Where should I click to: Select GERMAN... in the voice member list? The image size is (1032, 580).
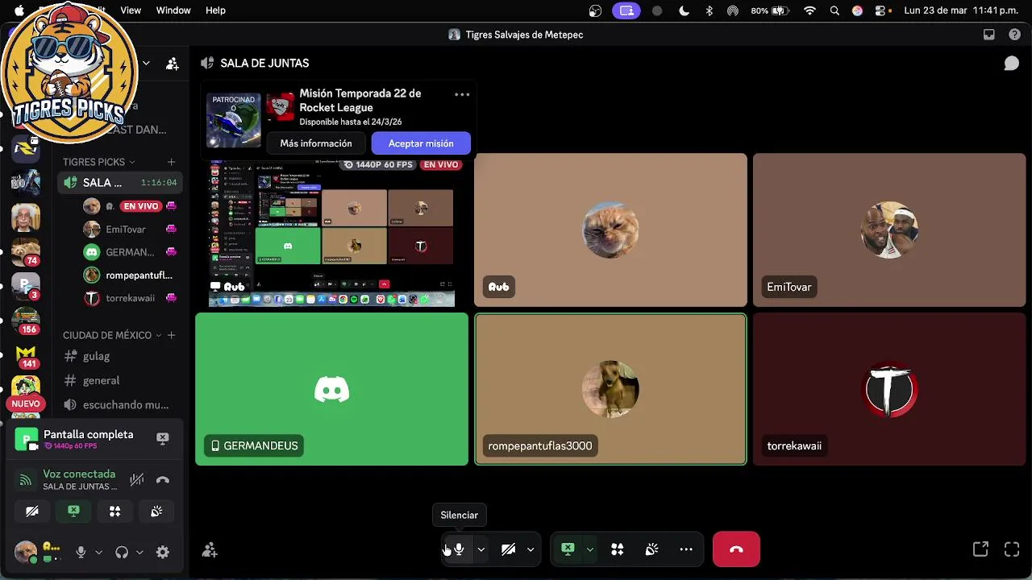pos(131,252)
